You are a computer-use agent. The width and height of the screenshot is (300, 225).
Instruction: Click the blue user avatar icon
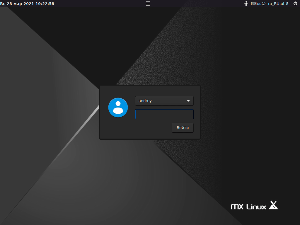tap(118, 108)
